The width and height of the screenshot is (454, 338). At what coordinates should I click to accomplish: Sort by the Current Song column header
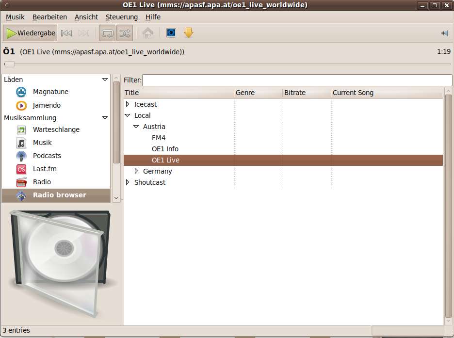[x=387, y=93]
